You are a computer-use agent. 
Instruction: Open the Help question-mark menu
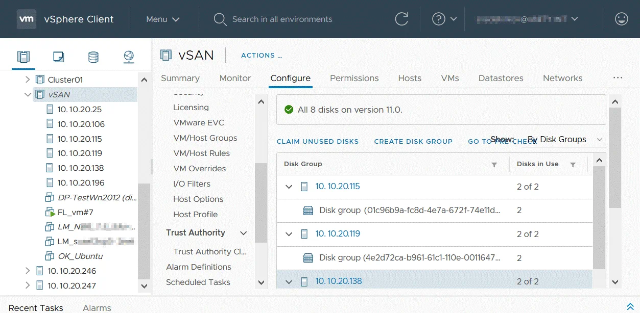pos(444,19)
